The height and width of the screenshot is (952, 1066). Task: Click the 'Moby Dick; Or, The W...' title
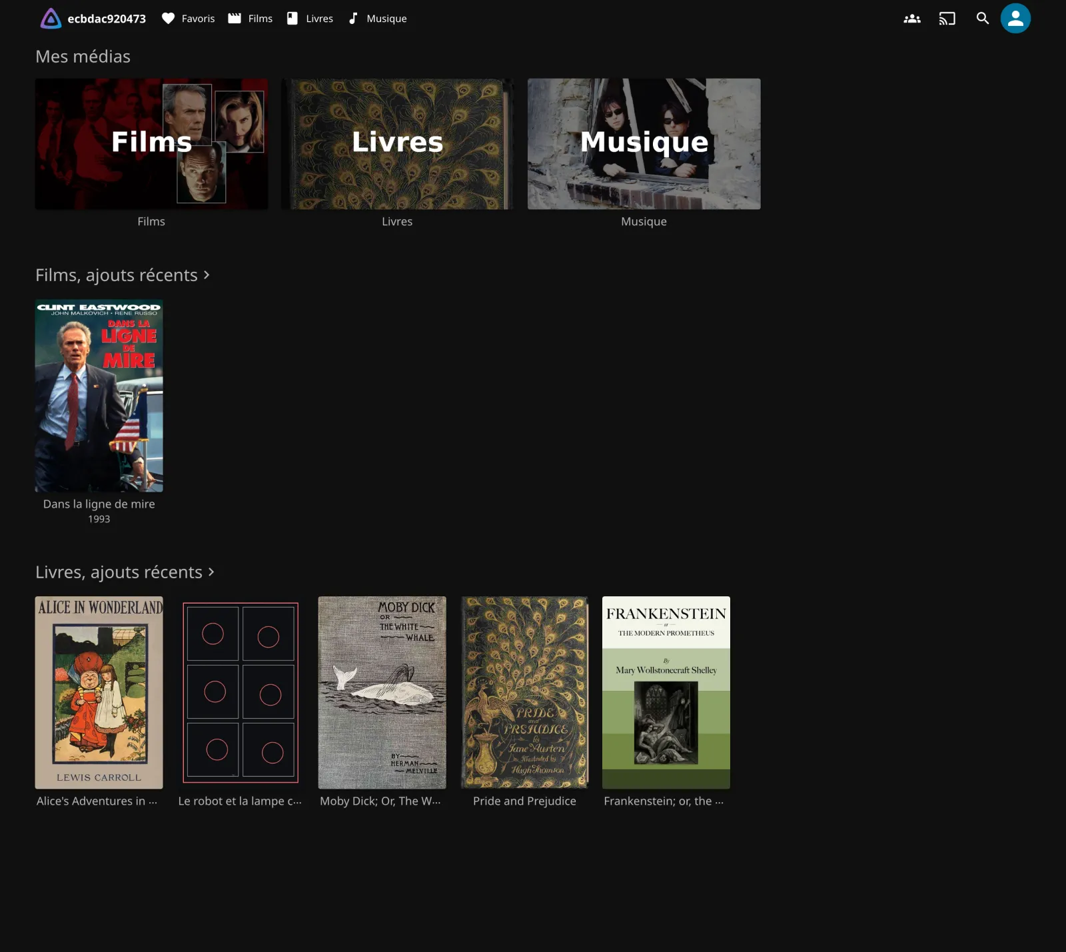(380, 801)
